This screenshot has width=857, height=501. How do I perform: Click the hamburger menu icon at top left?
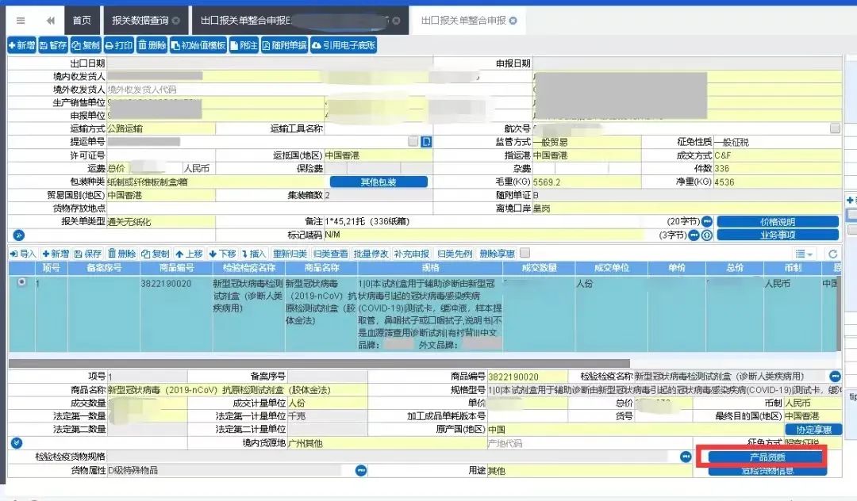coord(21,21)
